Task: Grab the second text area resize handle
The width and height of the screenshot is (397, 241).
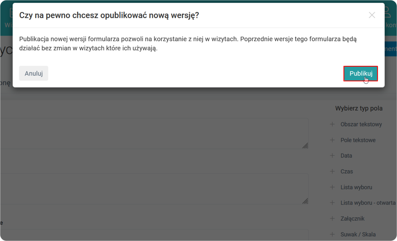Action: pyautogui.click(x=305, y=201)
